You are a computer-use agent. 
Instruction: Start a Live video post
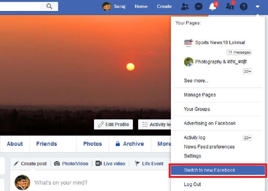coord(111,164)
